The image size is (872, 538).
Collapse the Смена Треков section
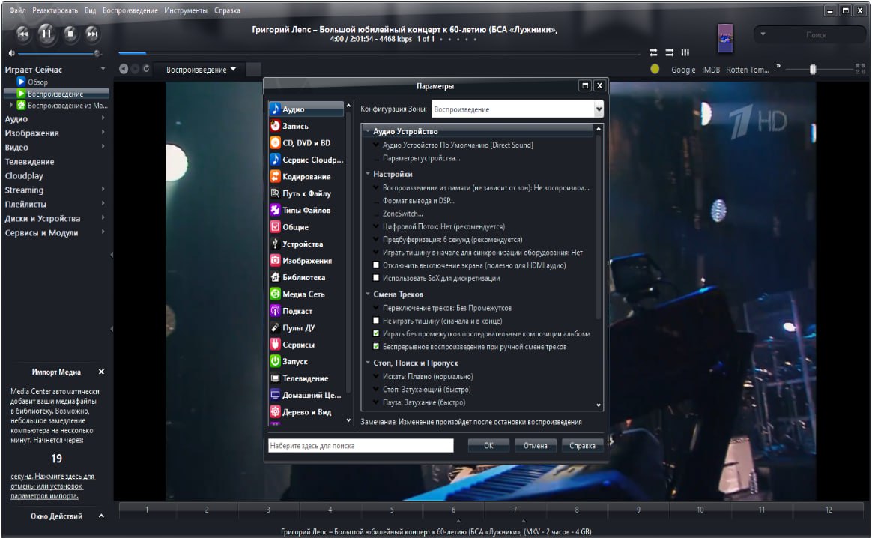coord(368,294)
